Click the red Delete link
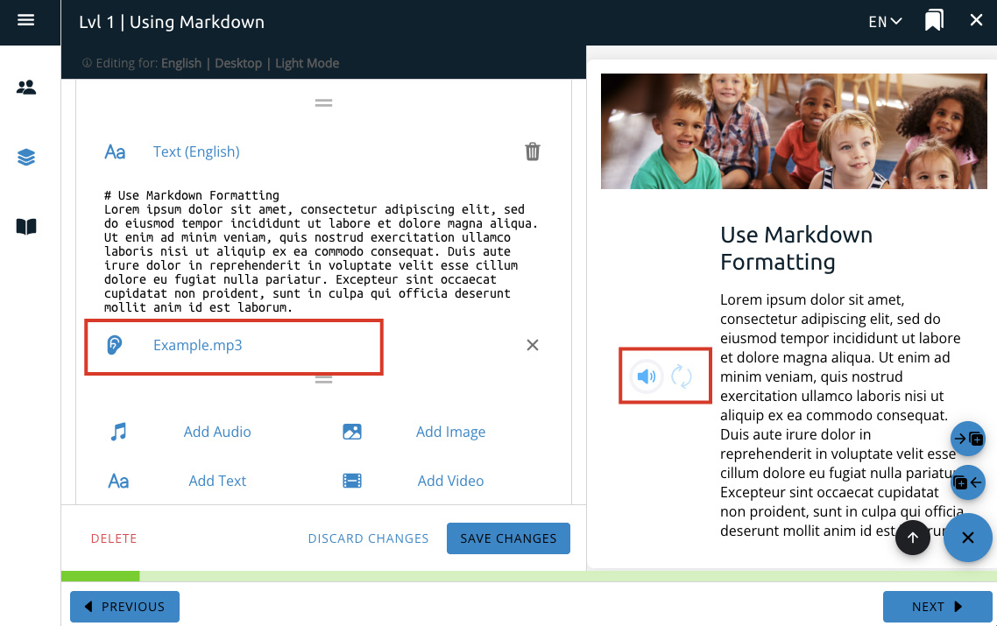Viewport: 997px width, 626px height. 114,538
